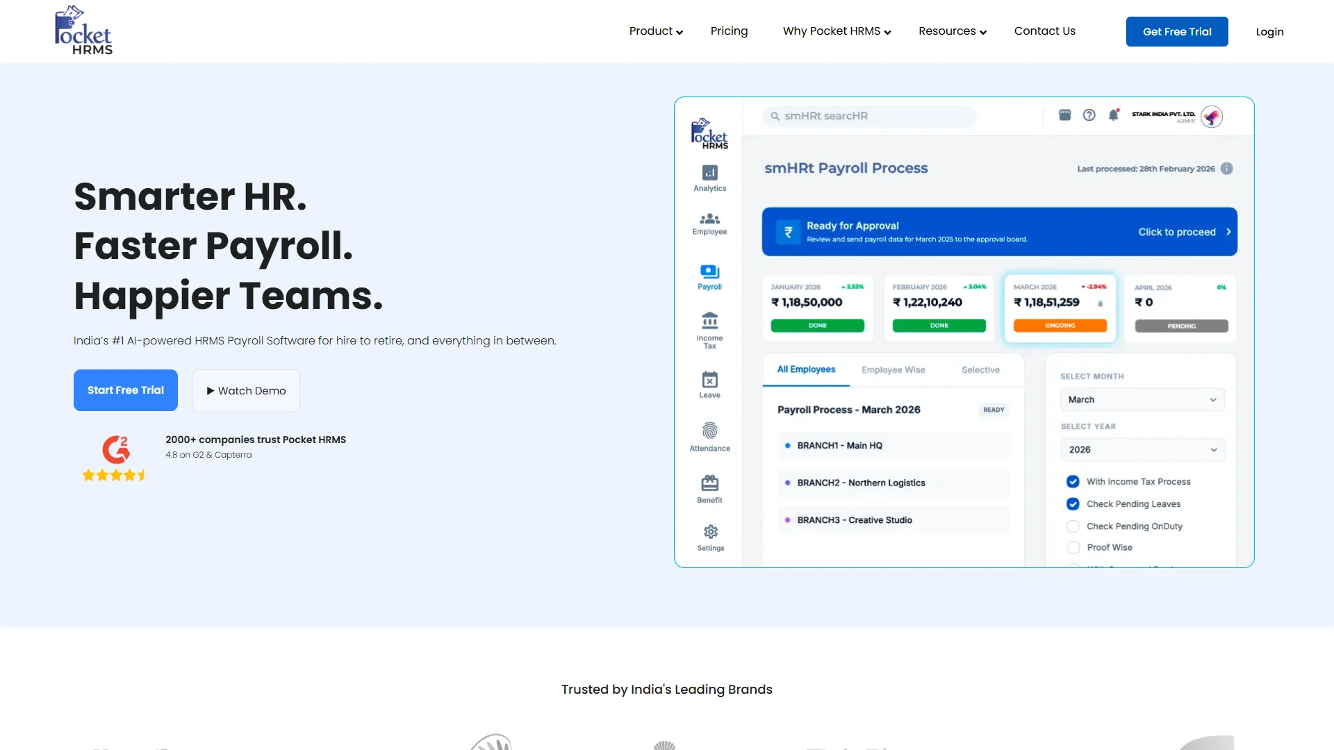Click the search magnifier icon

[775, 116]
